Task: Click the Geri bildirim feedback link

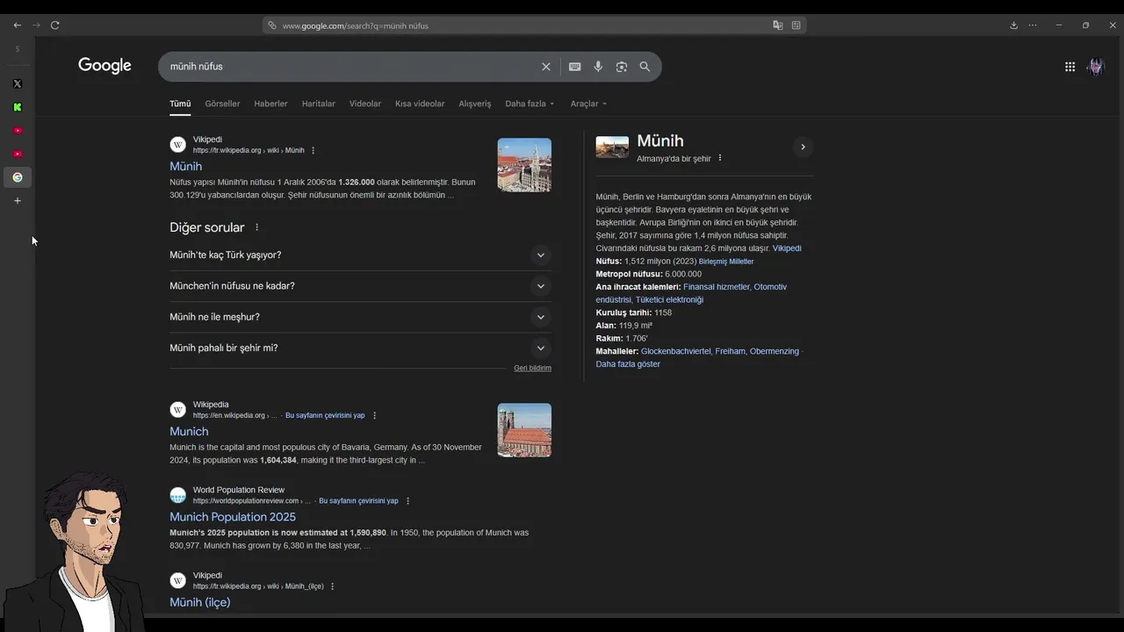Action: click(x=532, y=368)
